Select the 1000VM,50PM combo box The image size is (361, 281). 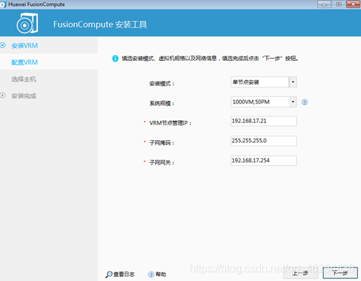pos(263,102)
